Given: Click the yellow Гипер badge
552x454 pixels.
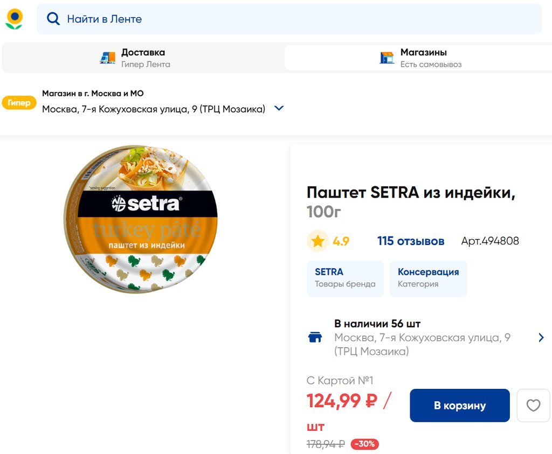Looking at the screenshot, I should [19, 103].
